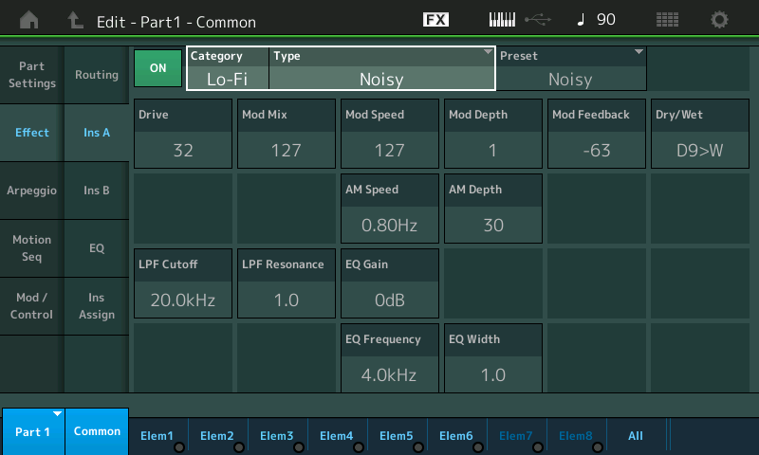This screenshot has height=455, width=759.
Task: Toggle the insertion effect ON switch
Action: point(158,67)
